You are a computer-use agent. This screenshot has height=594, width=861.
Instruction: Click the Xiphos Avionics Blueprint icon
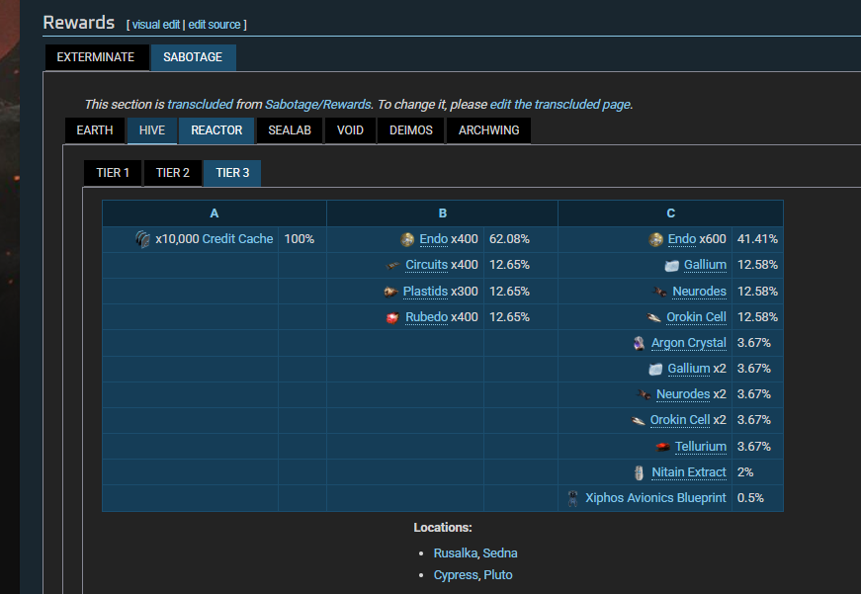573,498
